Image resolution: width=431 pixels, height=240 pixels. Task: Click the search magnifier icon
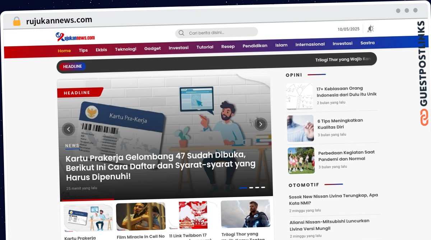click(x=181, y=33)
